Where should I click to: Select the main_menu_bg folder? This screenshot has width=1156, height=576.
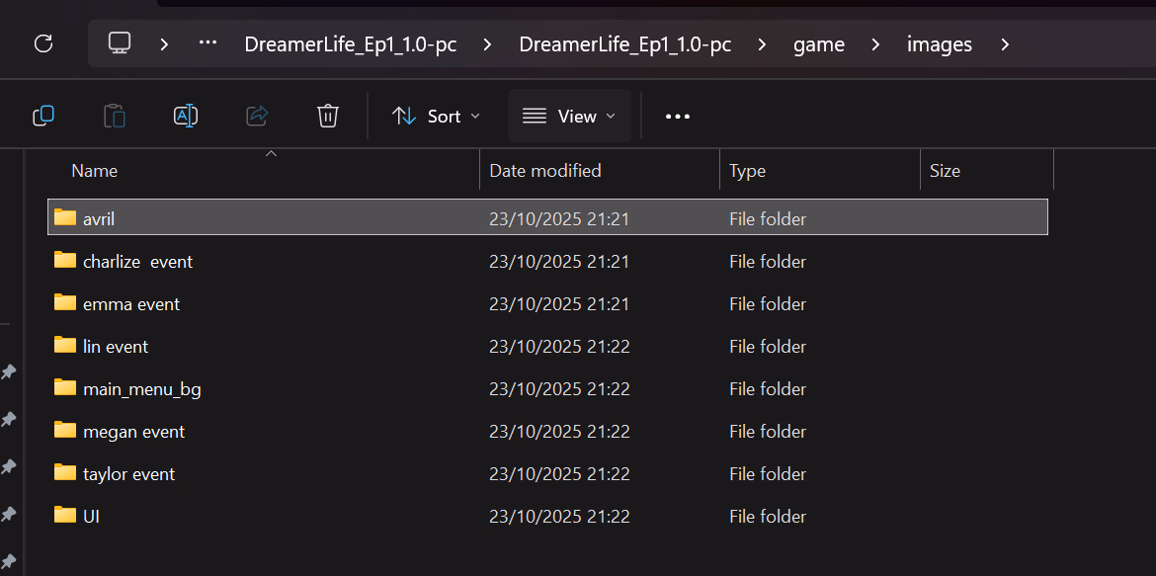click(x=141, y=389)
